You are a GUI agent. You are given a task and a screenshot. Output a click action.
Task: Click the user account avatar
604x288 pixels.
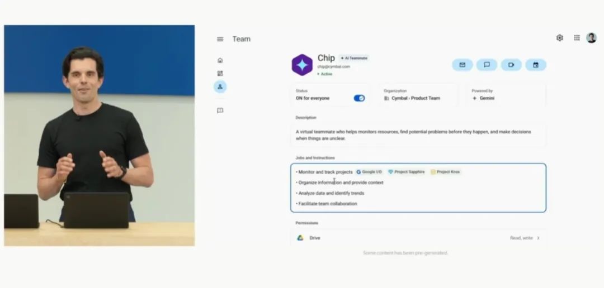pyautogui.click(x=591, y=38)
